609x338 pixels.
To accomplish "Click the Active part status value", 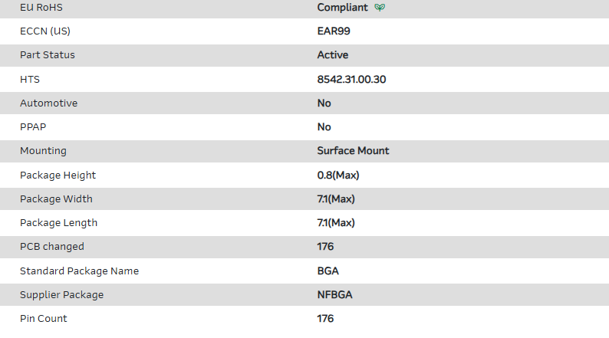I will 333,55.
